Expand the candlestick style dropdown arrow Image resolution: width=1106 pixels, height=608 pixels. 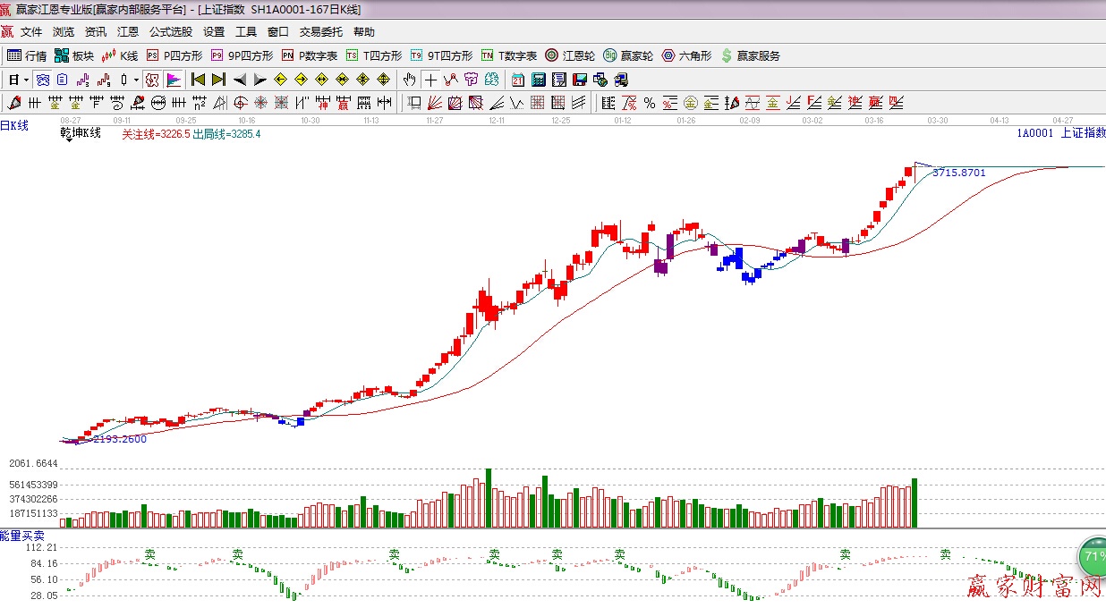[136, 80]
